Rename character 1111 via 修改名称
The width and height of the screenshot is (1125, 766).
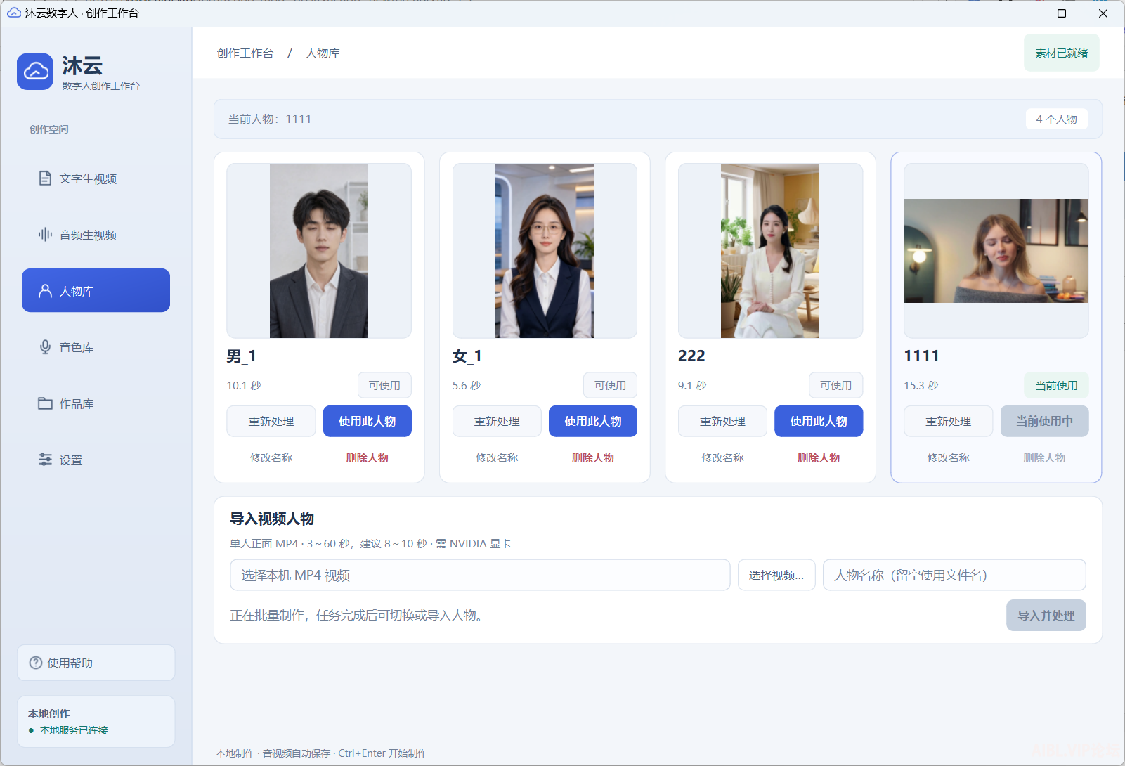tap(948, 457)
